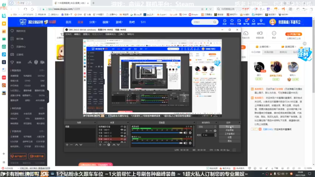Image resolution: width=315 pixels, height=177 pixels.
Task: Open transition properties gear icon
Action: (x=215, y=131)
